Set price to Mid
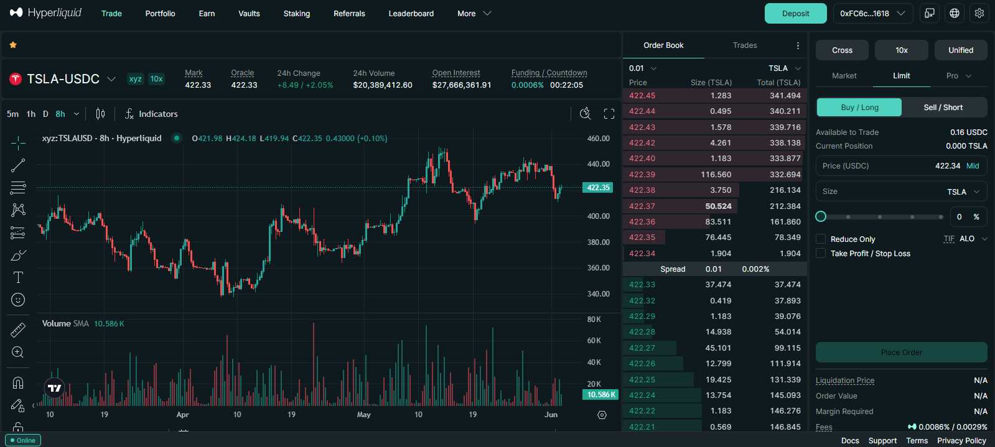The width and height of the screenshot is (995, 447). click(973, 166)
